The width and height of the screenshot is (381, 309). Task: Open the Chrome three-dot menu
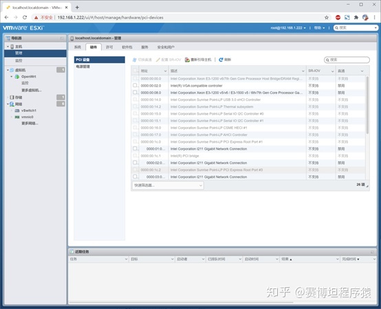click(374, 17)
